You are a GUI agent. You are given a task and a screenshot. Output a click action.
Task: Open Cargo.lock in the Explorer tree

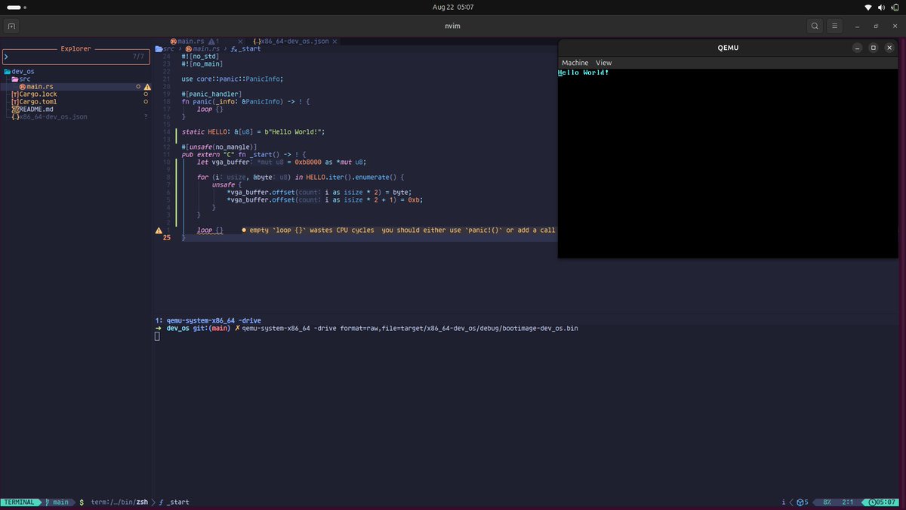[x=34, y=94]
